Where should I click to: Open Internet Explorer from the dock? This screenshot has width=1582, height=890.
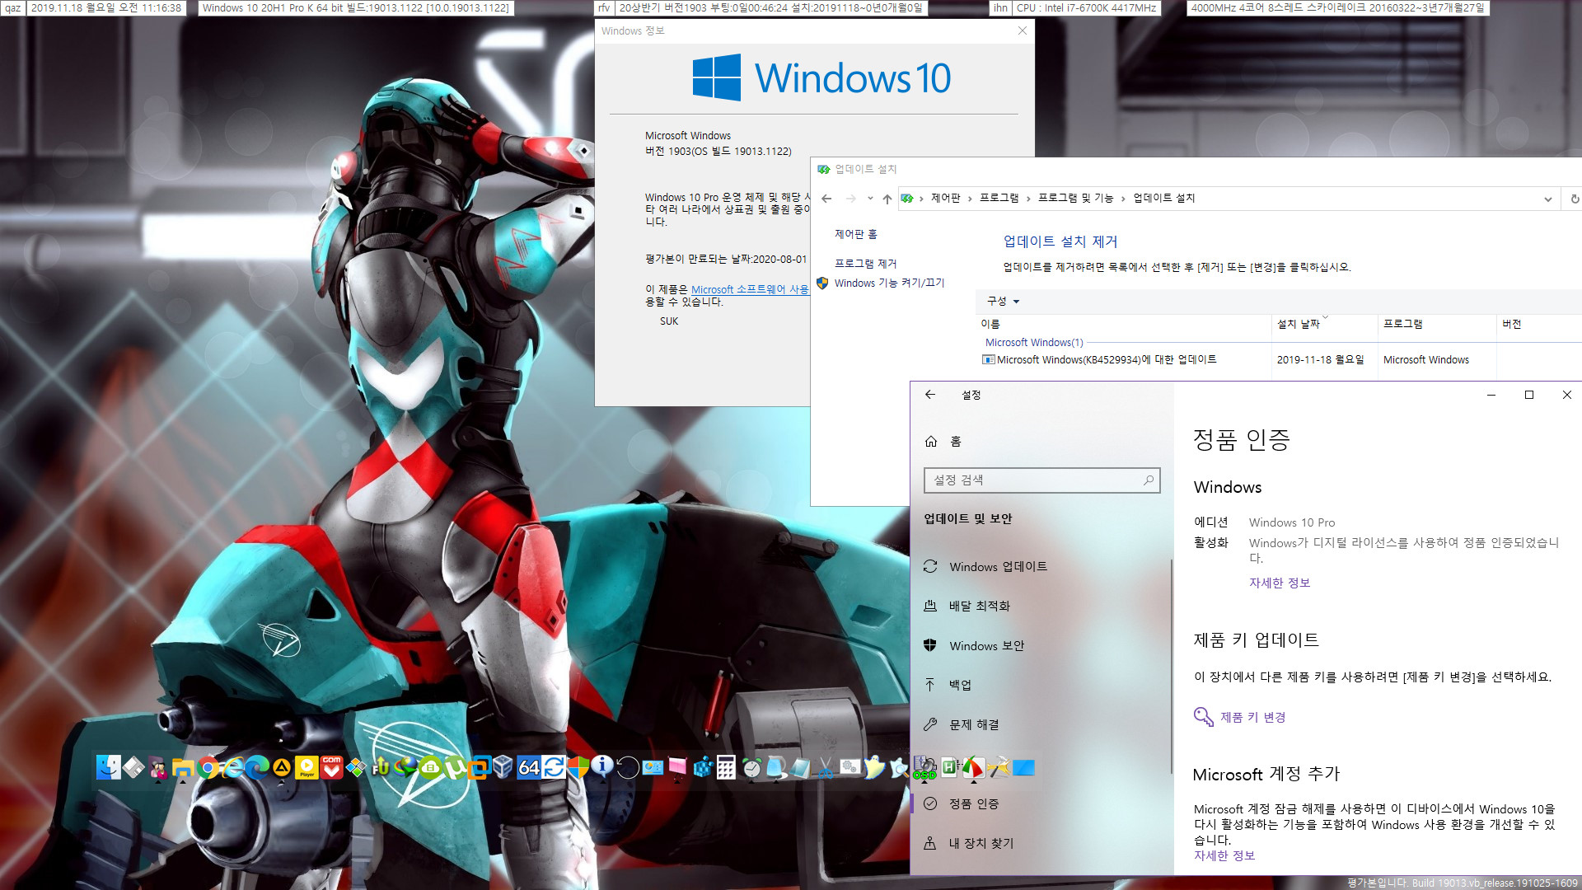[x=233, y=767]
